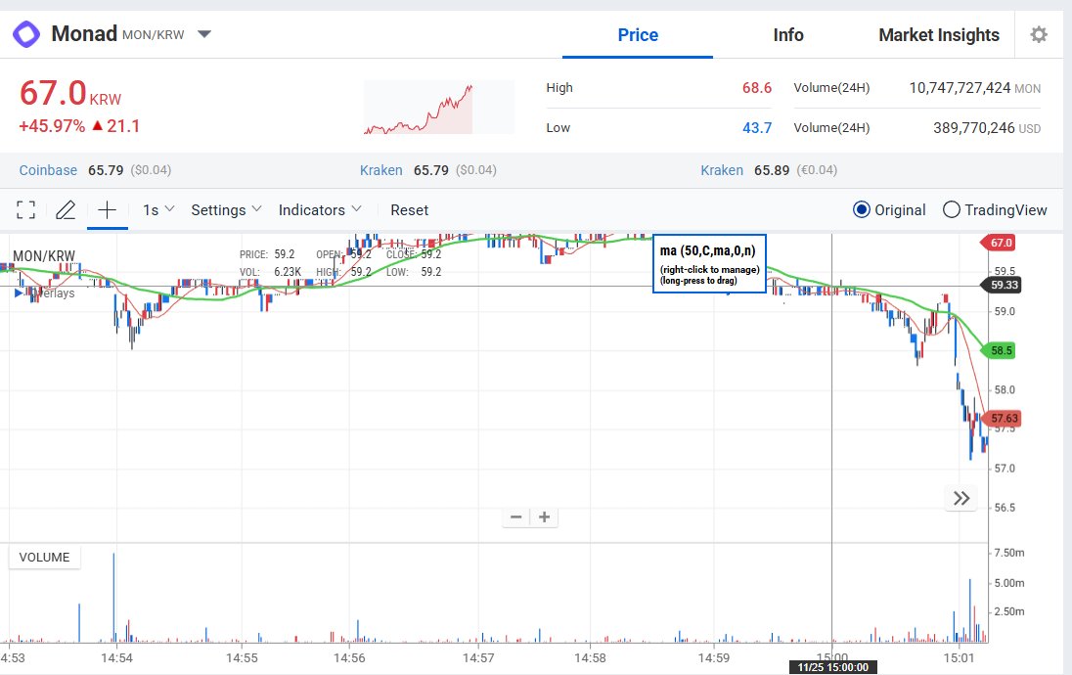
Task: Open the MON/KRW pair dropdown arrow
Action: [203, 34]
